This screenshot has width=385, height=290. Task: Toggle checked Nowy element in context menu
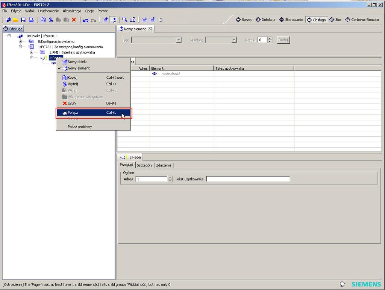click(x=93, y=68)
